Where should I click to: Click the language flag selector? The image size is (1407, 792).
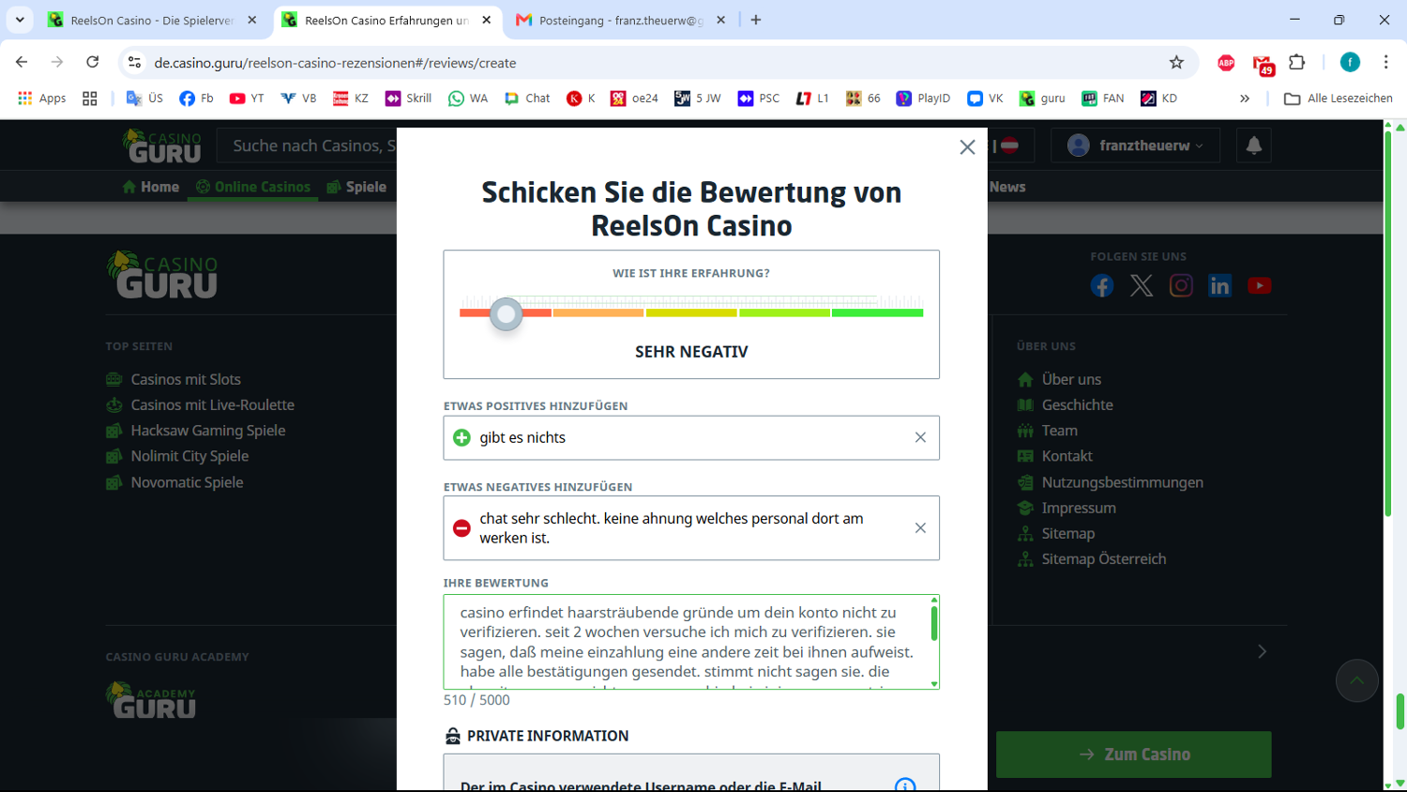pyautogui.click(x=1009, y=145)
